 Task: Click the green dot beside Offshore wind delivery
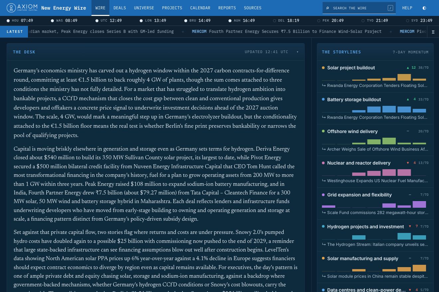tap(323, 131)
